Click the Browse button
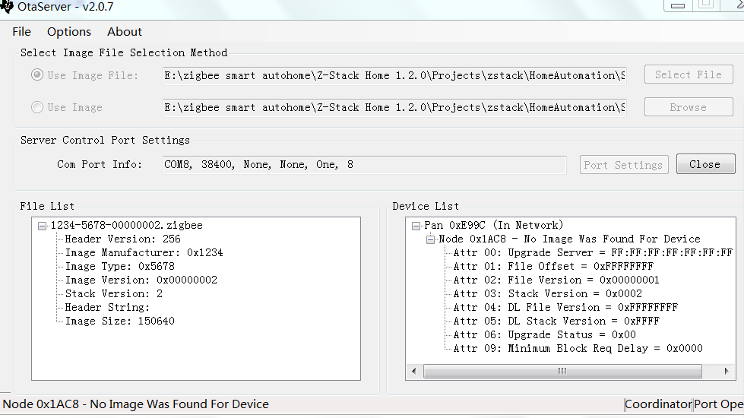 [x=688, y=107]
